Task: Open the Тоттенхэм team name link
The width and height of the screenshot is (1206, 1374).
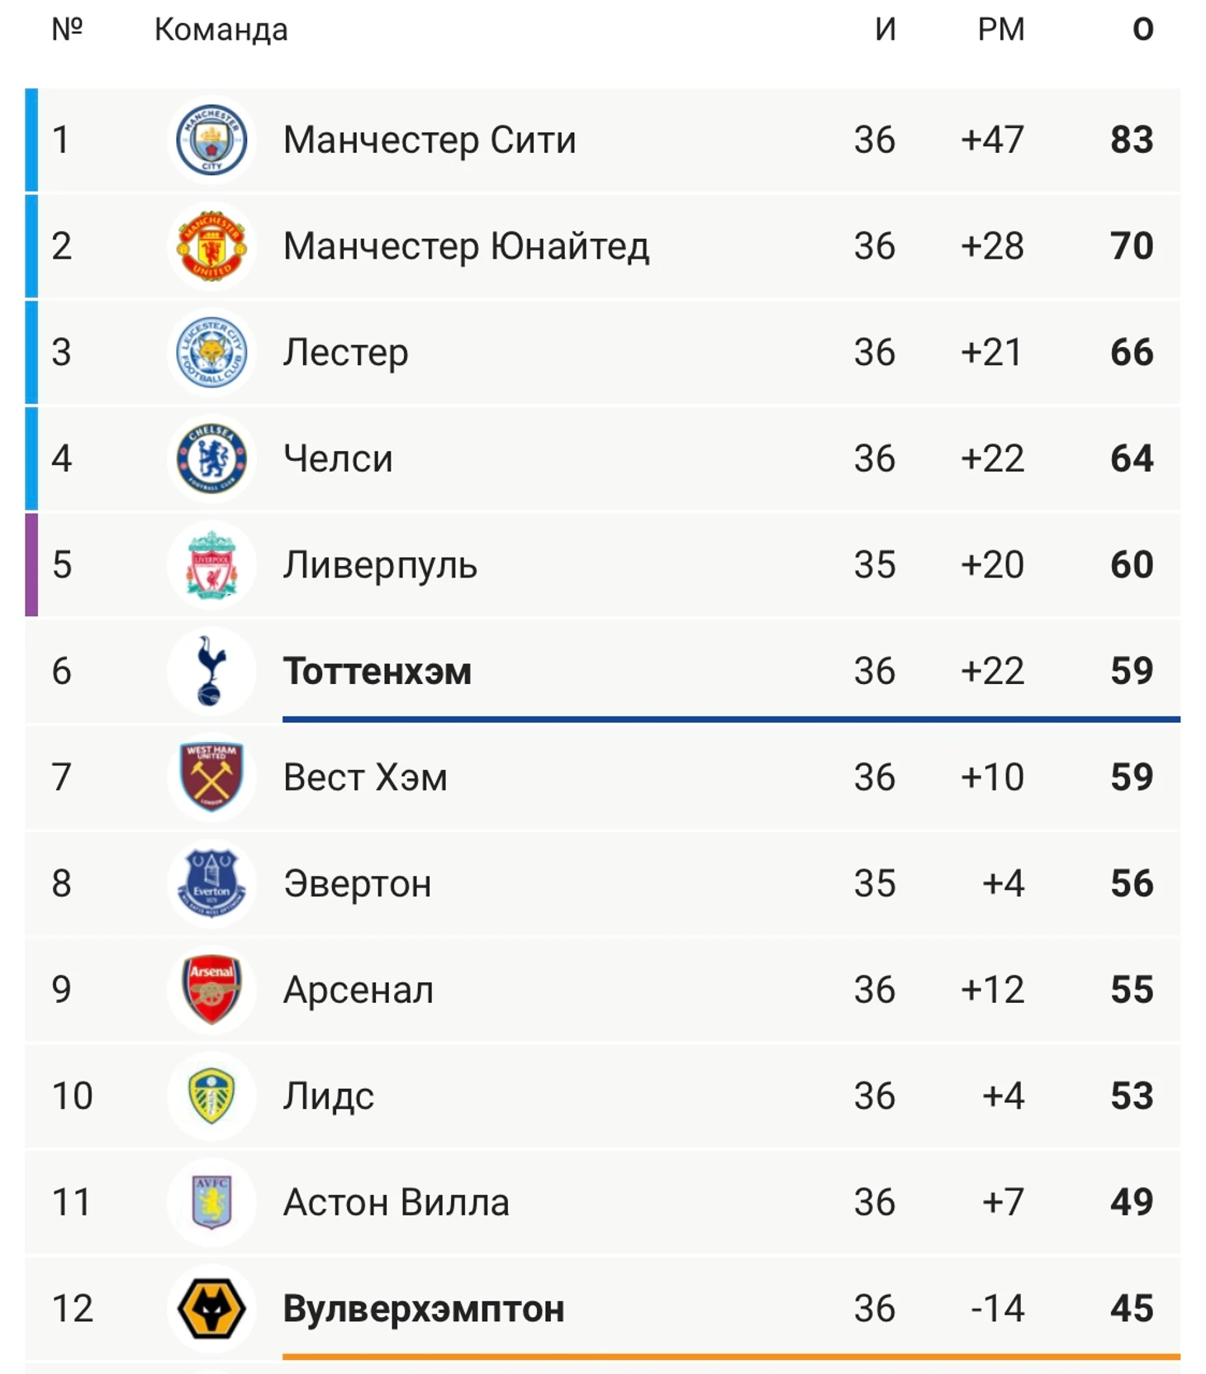Action: click(x=377, y=671)
